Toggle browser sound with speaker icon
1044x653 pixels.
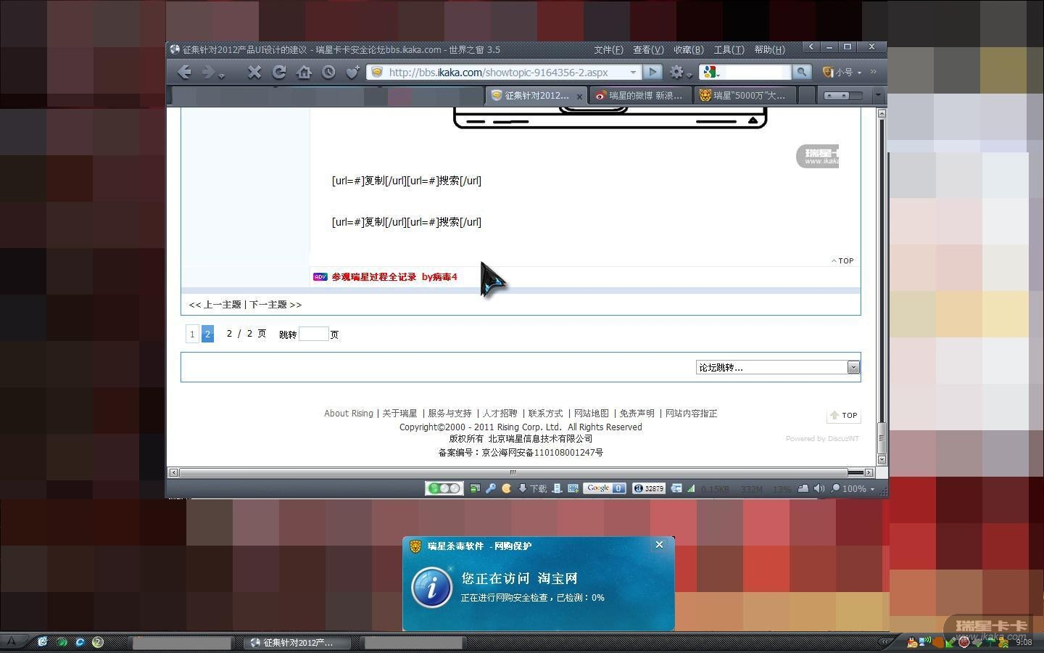coord(819,488)
